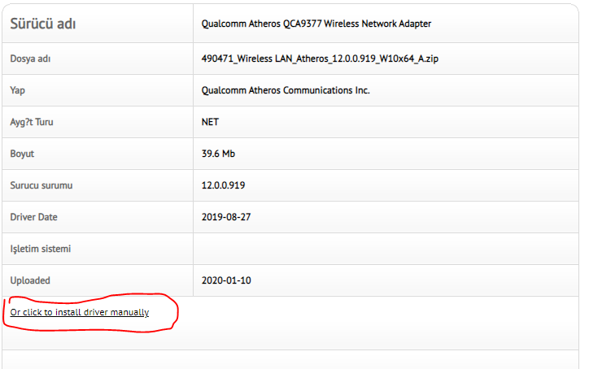Select the '12.0.0.919' version value
Viewport: 589px width, 369px height.
click(x=223, y=185)
